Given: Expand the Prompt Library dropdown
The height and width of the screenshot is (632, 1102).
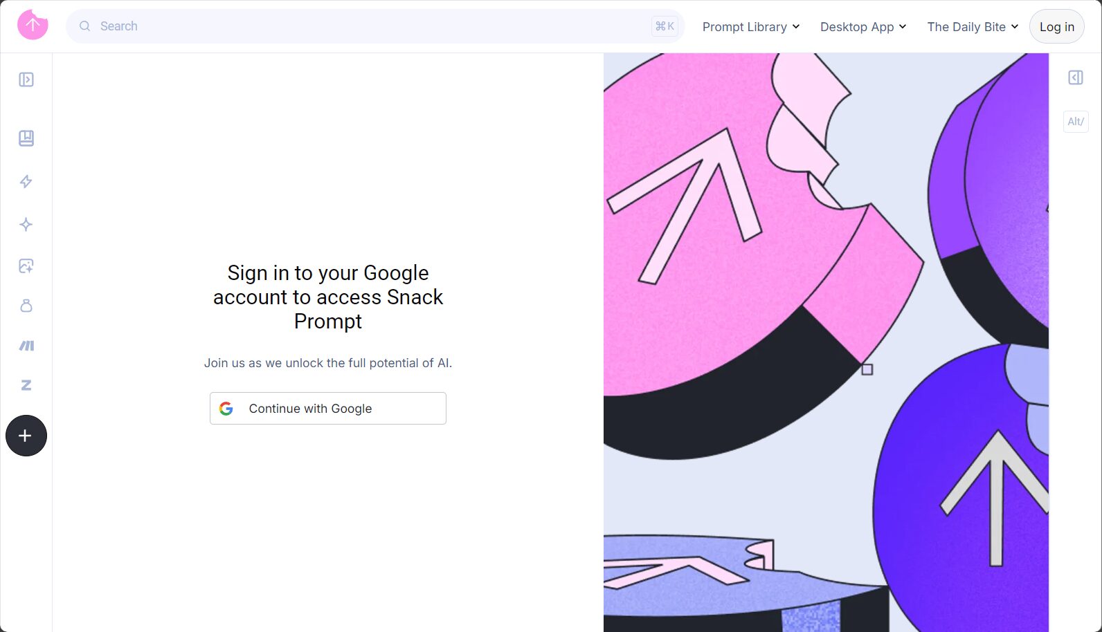Looking at the screenshot, I should 751,27.
